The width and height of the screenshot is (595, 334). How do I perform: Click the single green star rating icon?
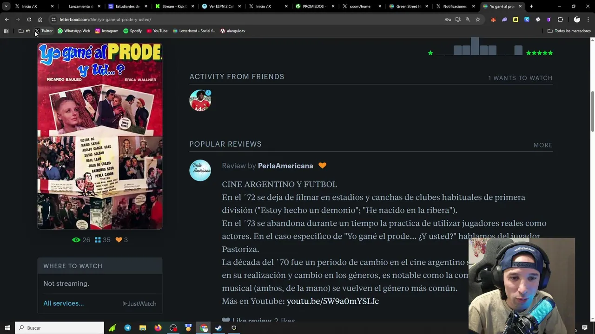(x=430, y=53)
